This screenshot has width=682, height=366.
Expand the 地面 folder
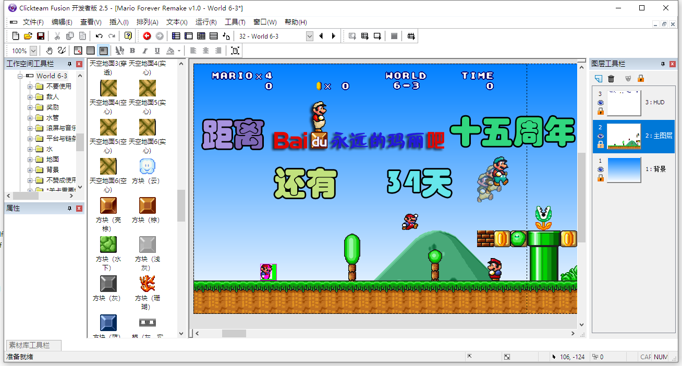click(x=30, y=159)
